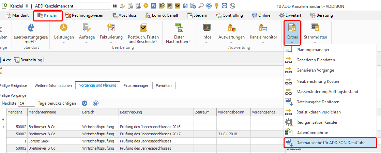Click the print preview eye document icon

pos(138,5)
